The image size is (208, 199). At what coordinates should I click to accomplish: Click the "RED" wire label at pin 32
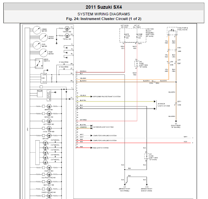(81, 147)
